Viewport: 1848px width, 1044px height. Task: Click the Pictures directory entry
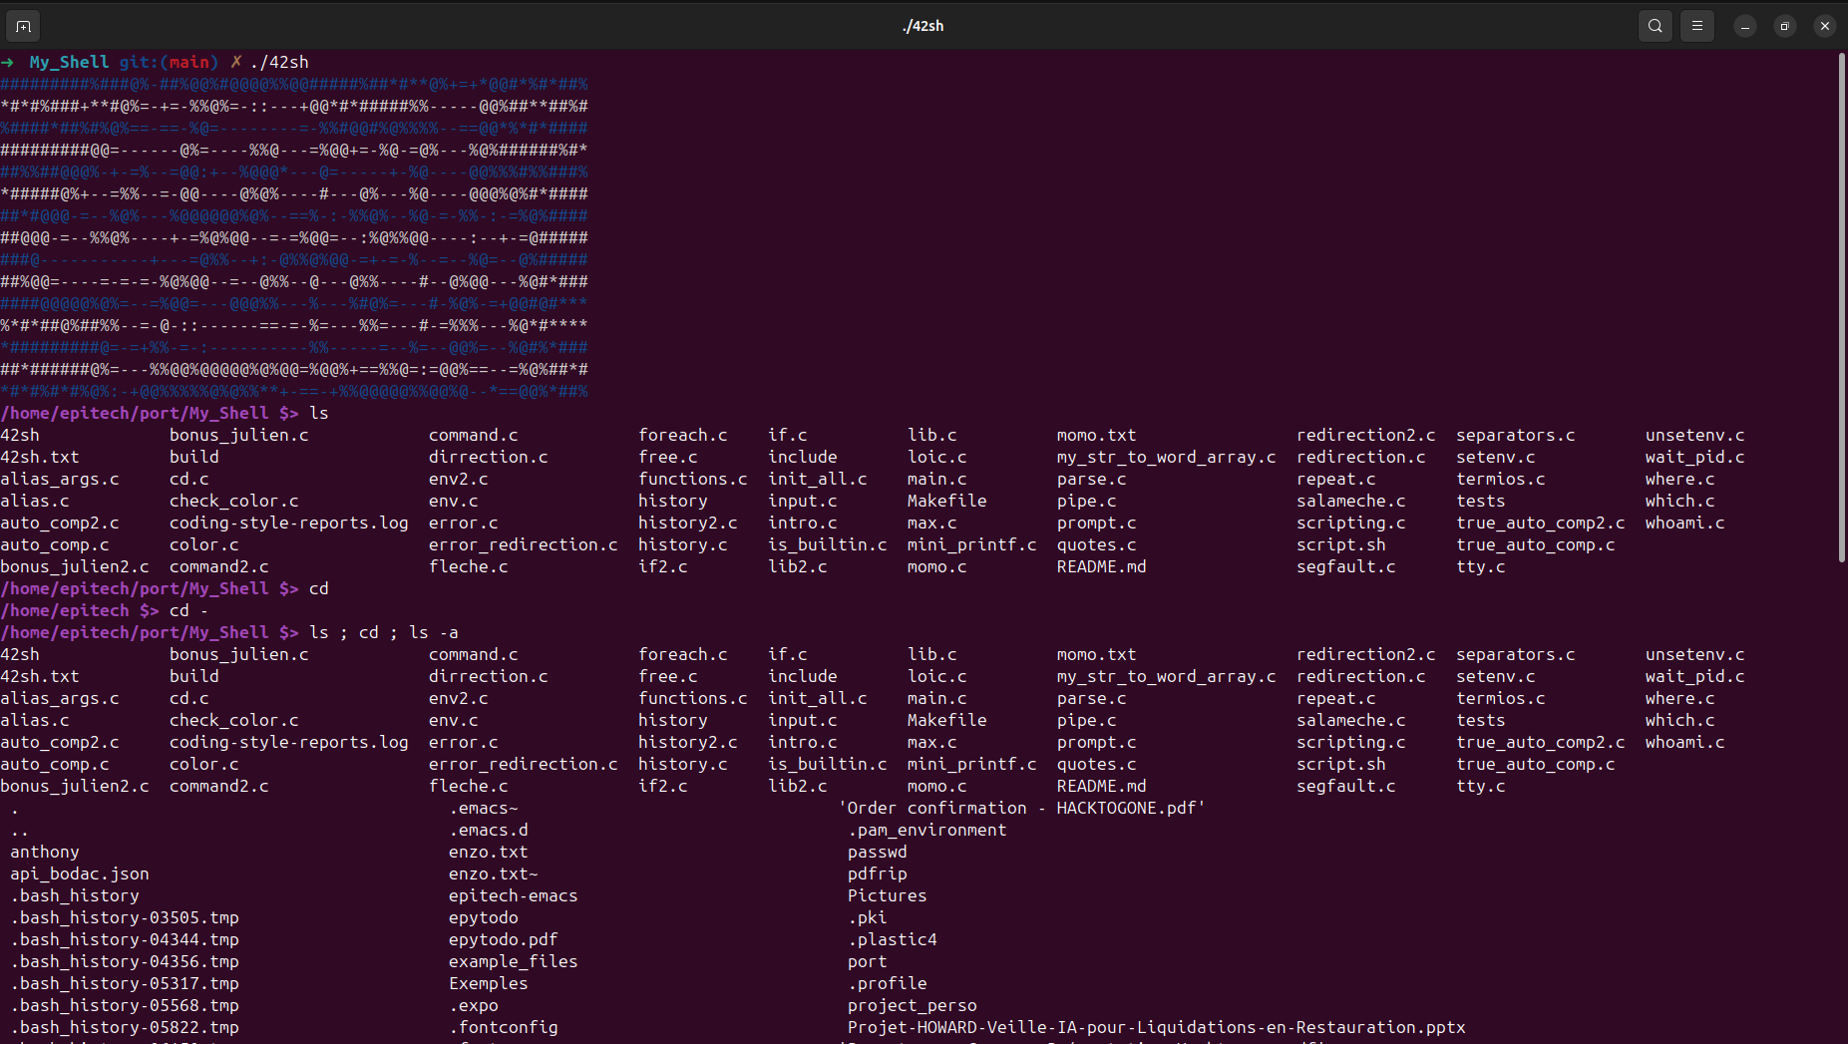coord(887,895)
